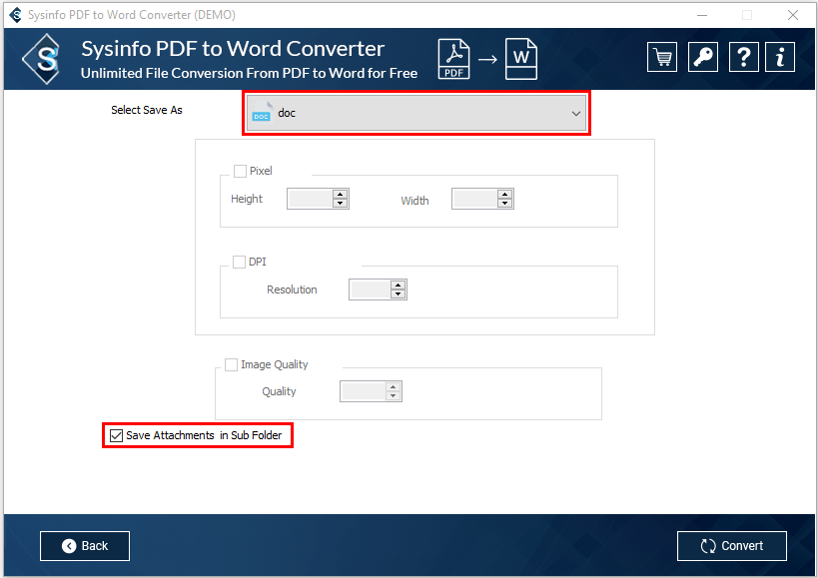Open the info about icon
This screenshot has width=818, height=578.
[780, 57]
